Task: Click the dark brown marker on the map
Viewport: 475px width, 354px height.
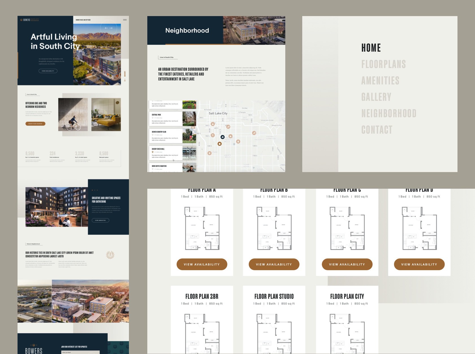Action: click(x=219, y=144)
